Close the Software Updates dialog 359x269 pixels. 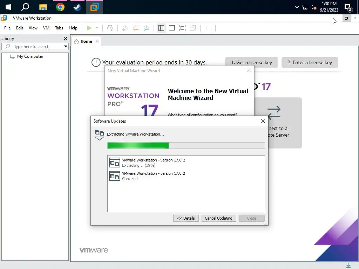tap(263, 121)
